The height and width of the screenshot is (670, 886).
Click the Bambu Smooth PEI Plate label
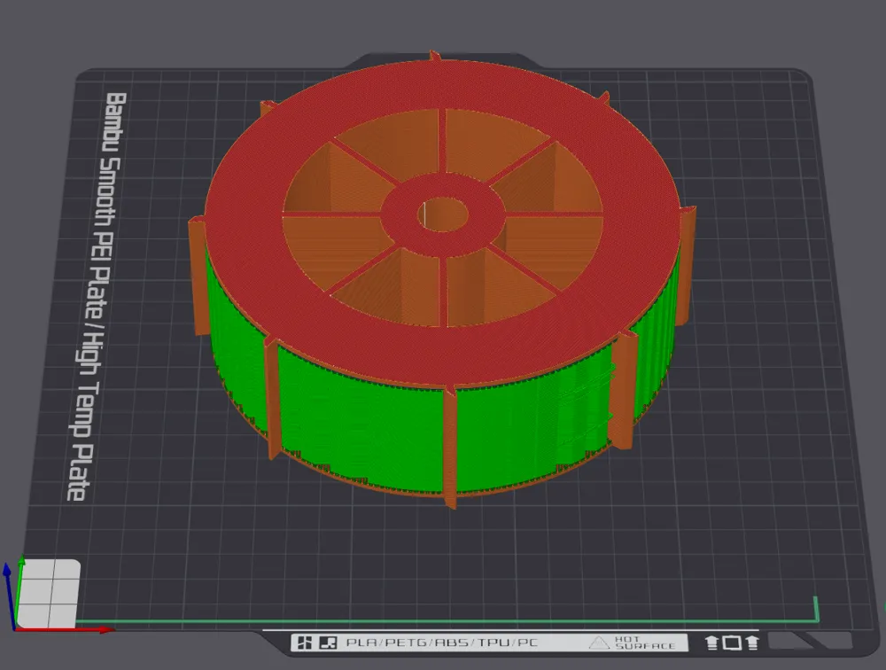point(96,297)
